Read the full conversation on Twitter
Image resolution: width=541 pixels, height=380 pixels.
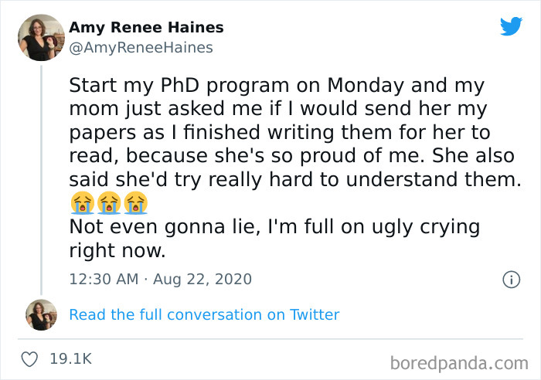pos(204,314)
